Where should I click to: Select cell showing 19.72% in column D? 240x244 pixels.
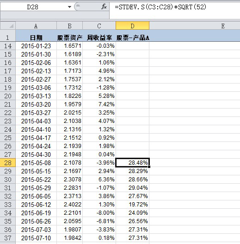click(133, 205)
